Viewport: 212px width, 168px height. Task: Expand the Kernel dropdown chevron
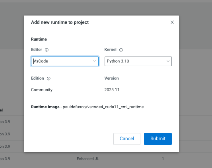pos(168,61)
